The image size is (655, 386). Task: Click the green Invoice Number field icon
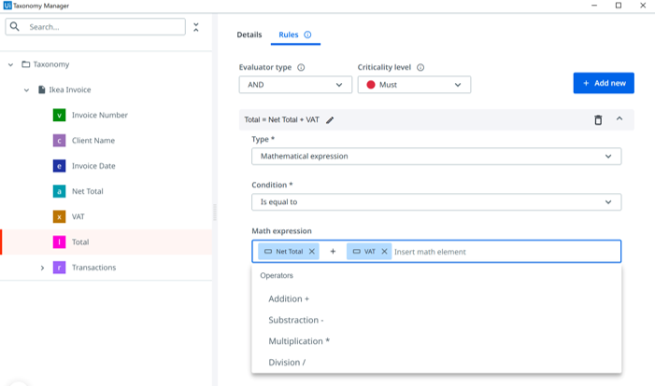click(x=59, y=115)
